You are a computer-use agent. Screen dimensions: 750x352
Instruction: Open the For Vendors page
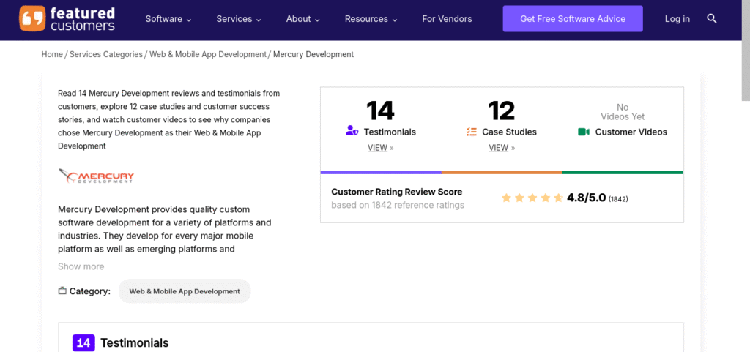[447, 19]
